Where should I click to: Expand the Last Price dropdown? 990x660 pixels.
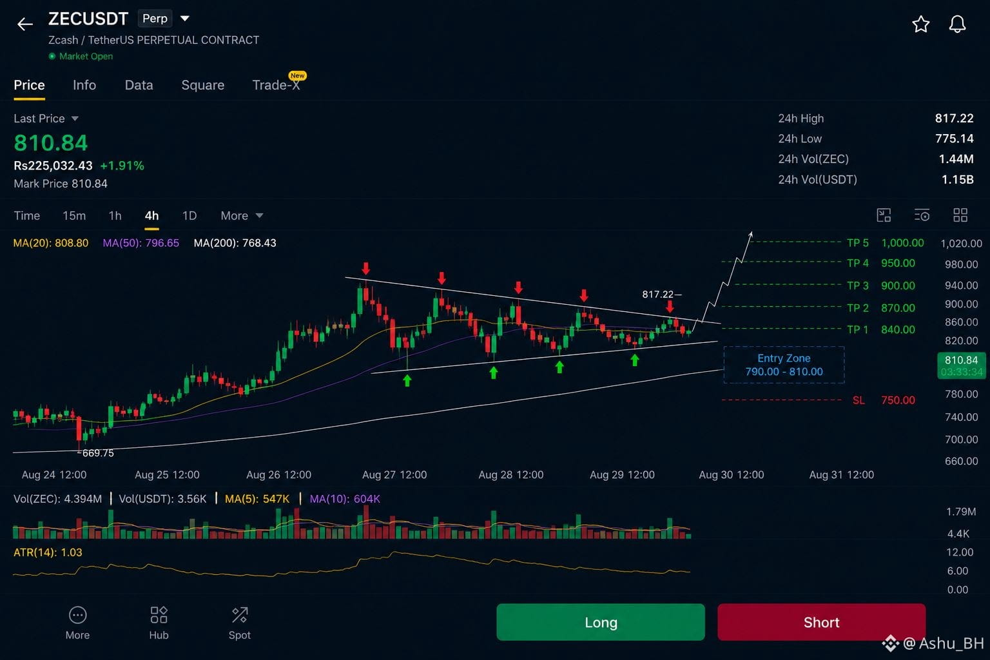coord(75,119)
